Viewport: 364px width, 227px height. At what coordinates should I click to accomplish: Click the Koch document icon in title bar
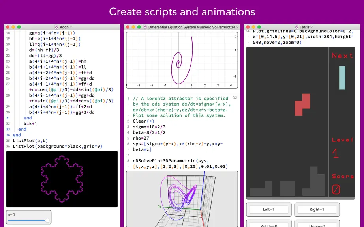tap(56, 27)
